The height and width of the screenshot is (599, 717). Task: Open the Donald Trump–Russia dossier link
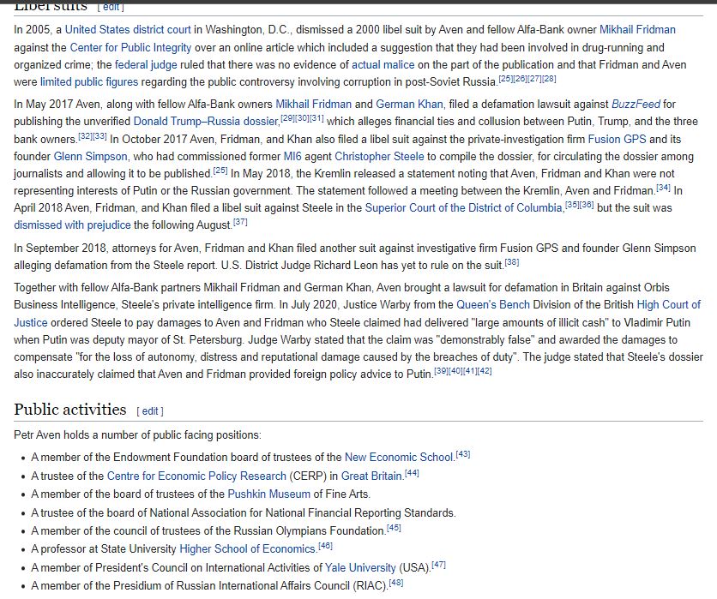[x=206, y=122]
